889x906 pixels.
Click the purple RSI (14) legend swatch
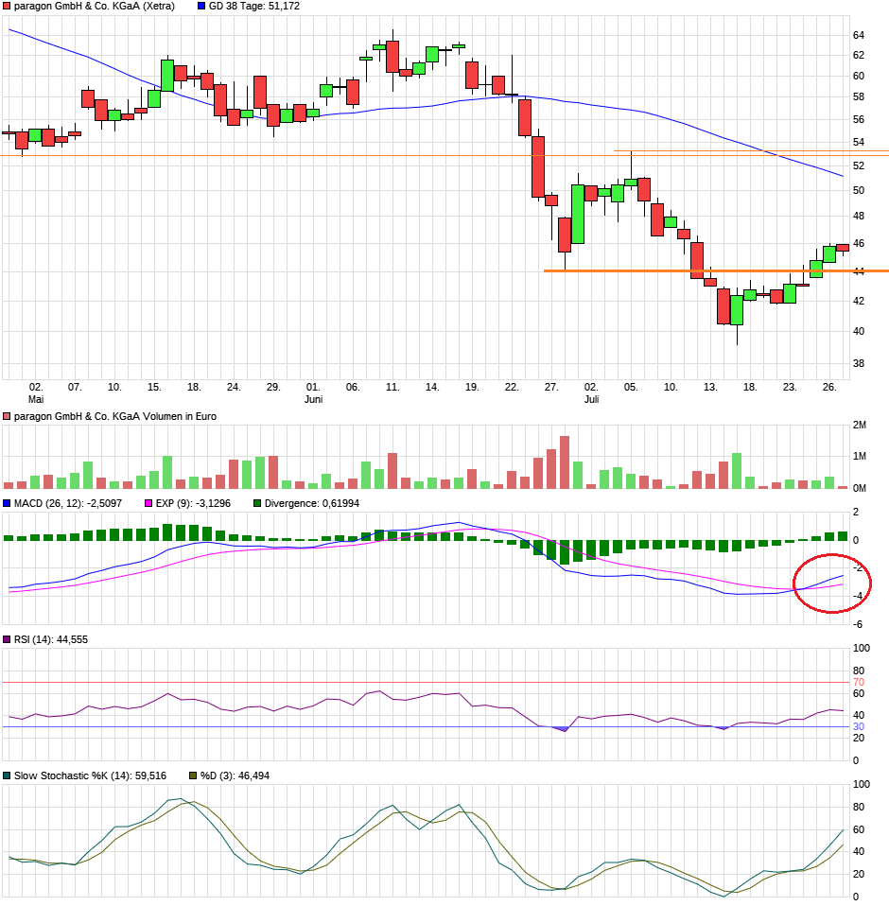tap(7, 639)
